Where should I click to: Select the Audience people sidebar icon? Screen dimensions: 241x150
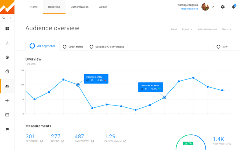click(7, 86)
